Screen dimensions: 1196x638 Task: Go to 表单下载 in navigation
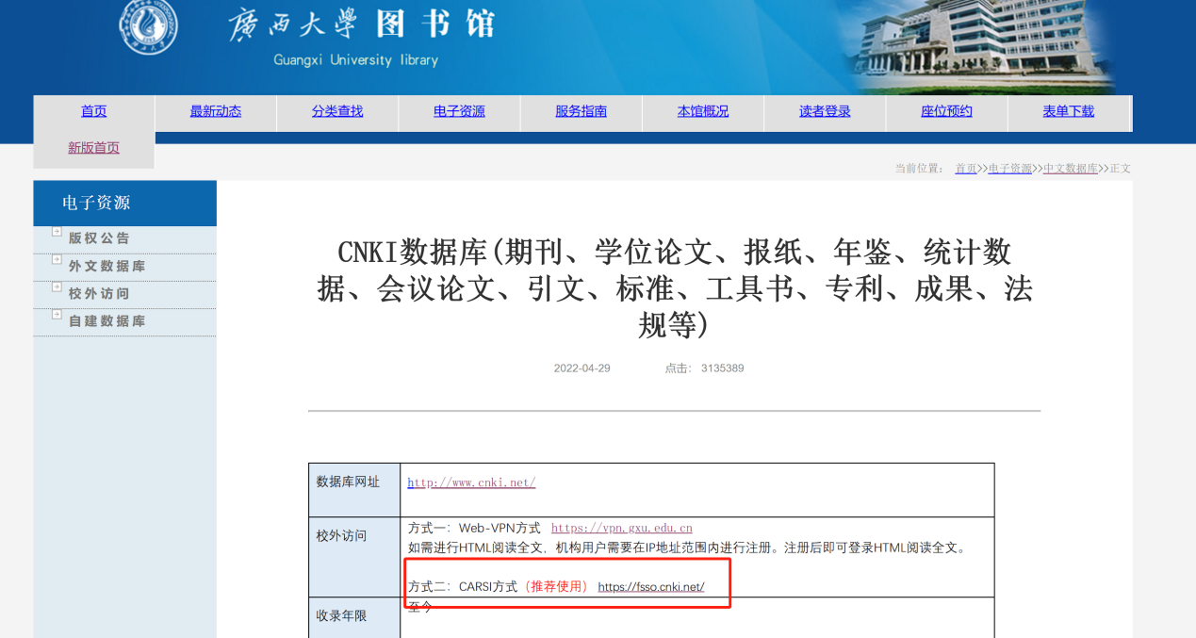[1068, 111]
